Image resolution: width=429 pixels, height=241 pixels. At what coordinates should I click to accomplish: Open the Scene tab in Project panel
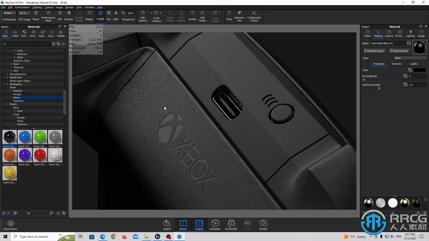pos(368,34)
